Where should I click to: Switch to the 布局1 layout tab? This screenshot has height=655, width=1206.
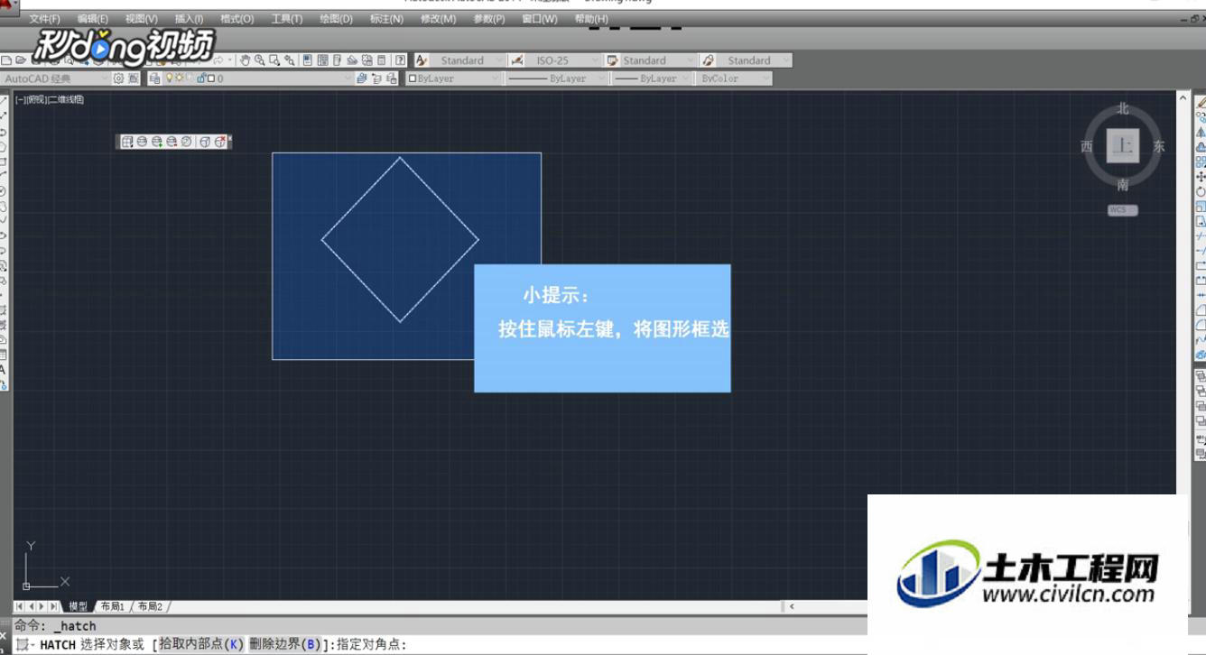point(112,606)
